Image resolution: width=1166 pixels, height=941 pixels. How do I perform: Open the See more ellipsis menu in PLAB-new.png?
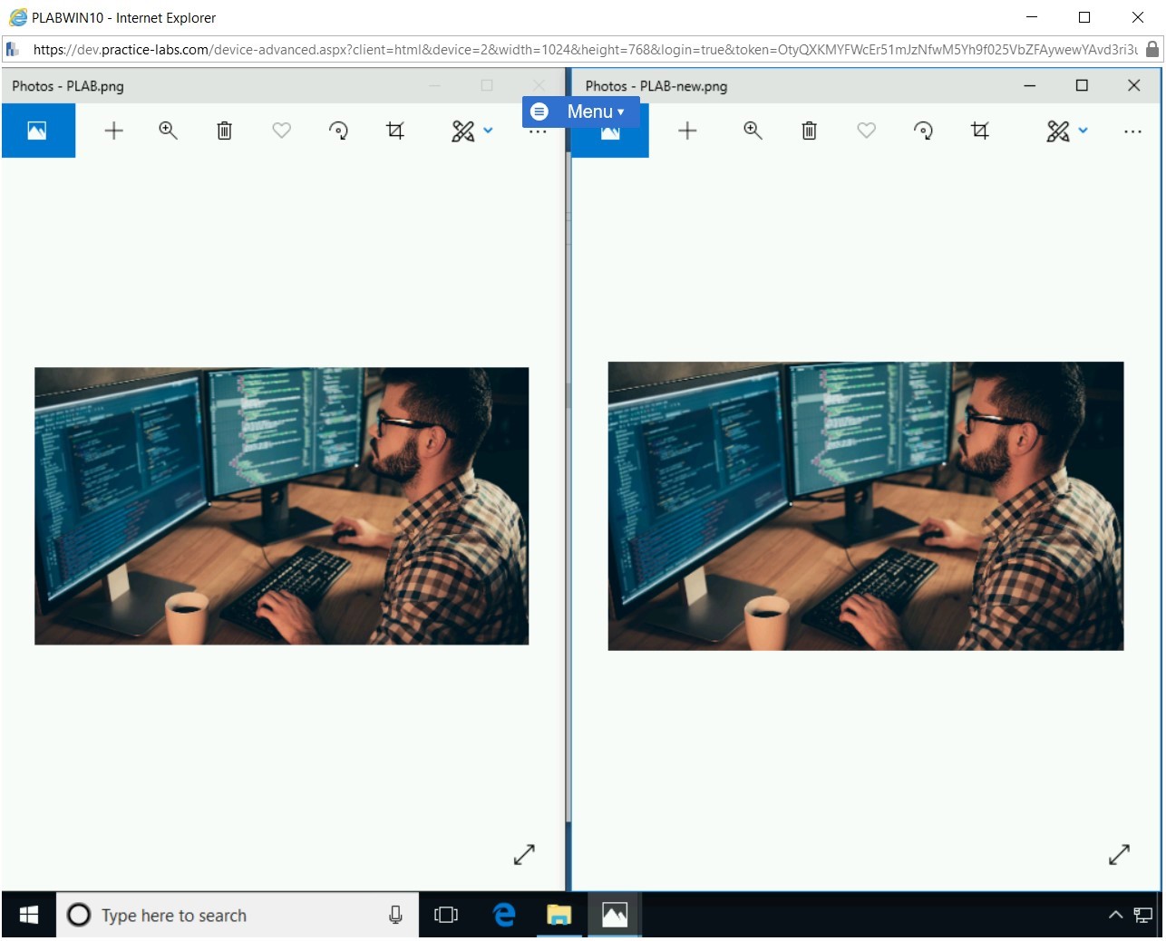click(x=1132, y=131)
